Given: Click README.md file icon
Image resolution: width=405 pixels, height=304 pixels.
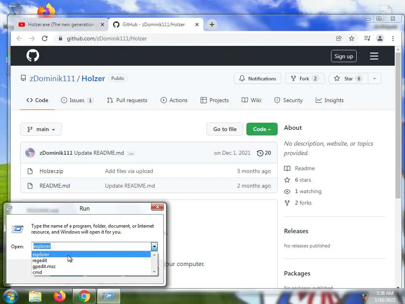Looking at the screenshot, I should [30, 186].
